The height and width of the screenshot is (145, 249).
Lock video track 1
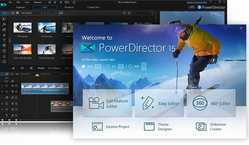(x=16, y=86)
